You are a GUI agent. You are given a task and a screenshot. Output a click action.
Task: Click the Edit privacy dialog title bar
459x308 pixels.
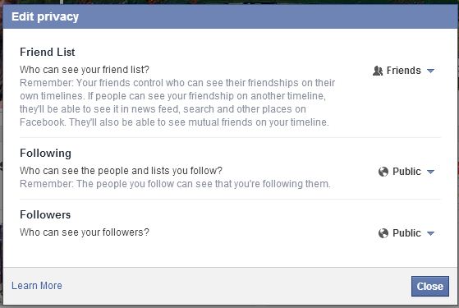pos(230,16)
